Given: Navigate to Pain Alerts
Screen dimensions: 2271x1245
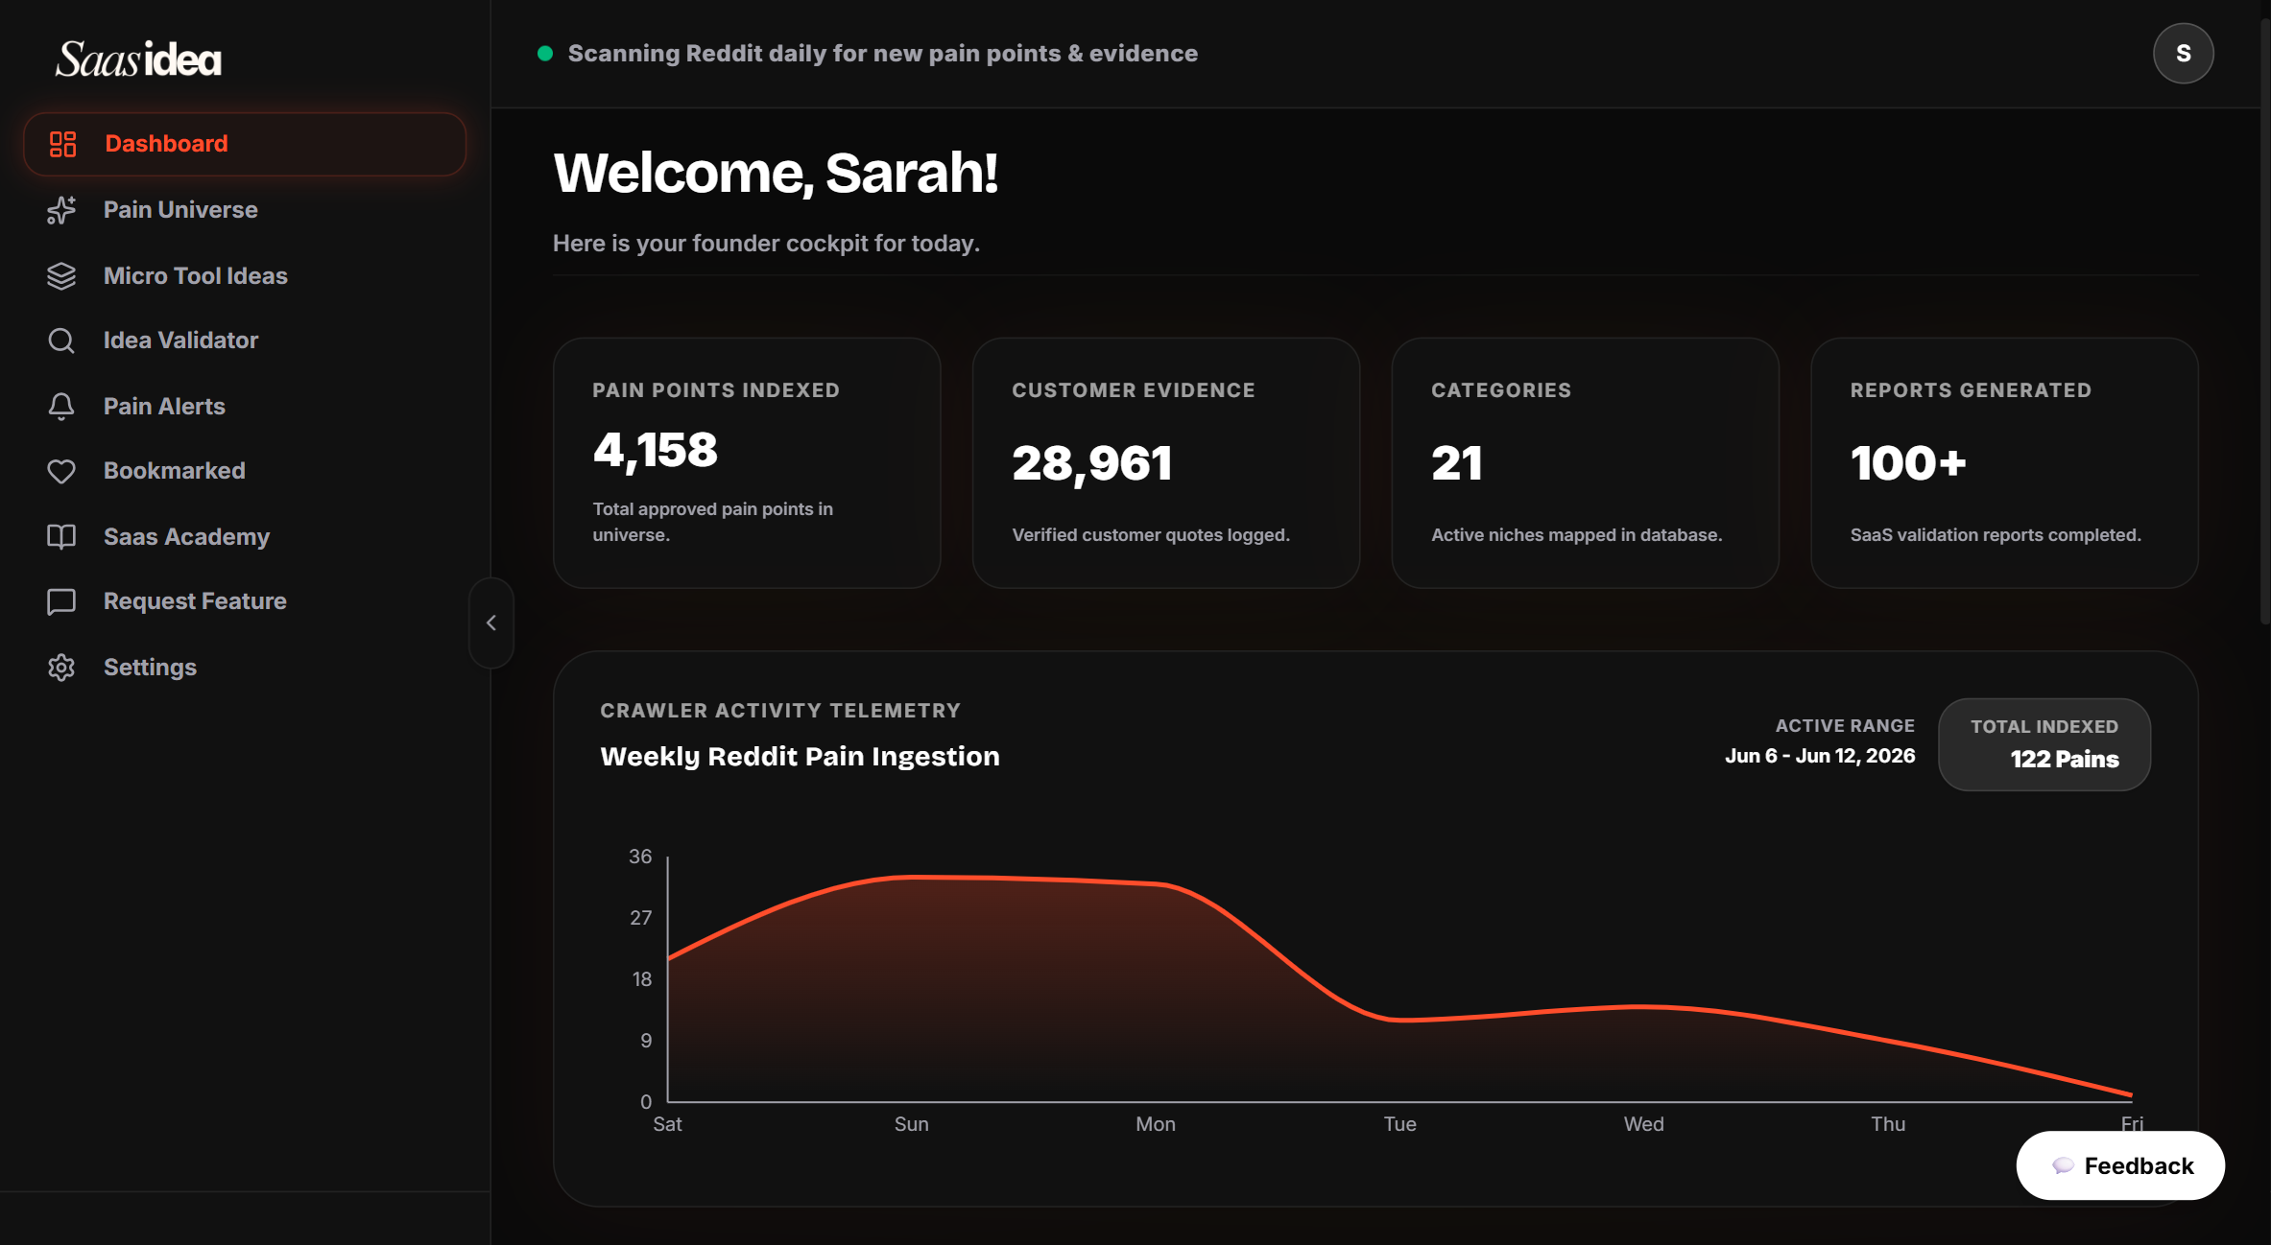Looking at the screenshot, I should 245,407.
